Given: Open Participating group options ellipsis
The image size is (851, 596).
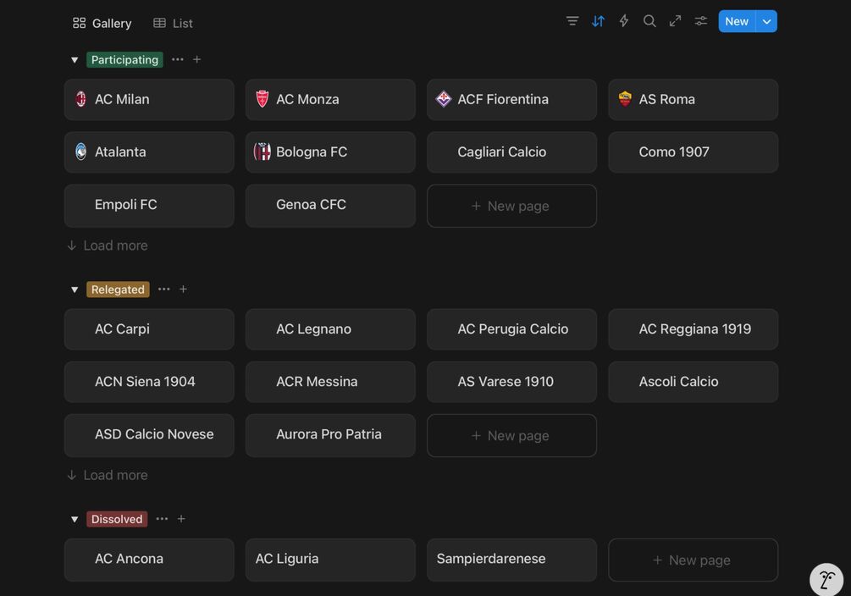Looking at the screenshot, I should pyautogui.click(x=178, y=59).
